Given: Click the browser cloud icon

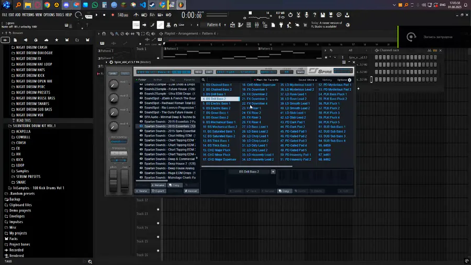Looking at the screenshot, I should click(46, 40).
